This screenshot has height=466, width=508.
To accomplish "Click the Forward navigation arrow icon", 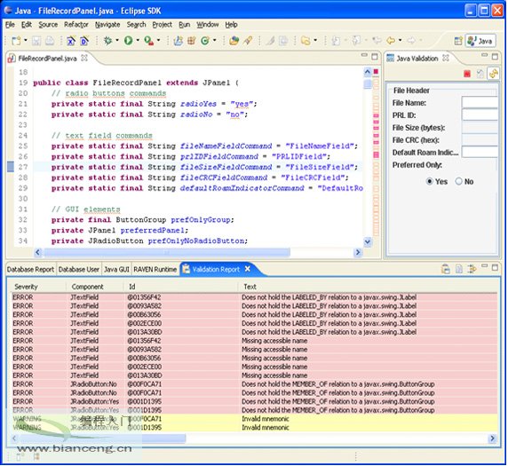I will pos(411,41).
